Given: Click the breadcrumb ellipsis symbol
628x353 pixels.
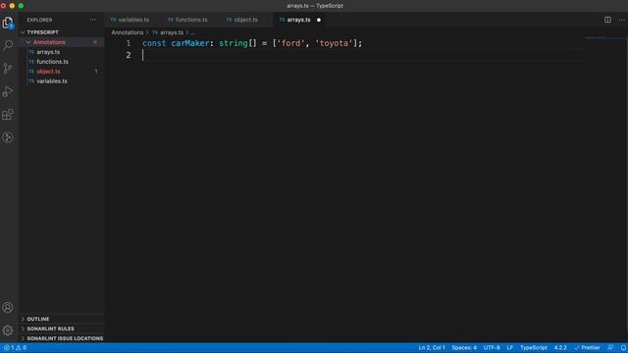Looking at the screenshot, I should tap(192, 32).
